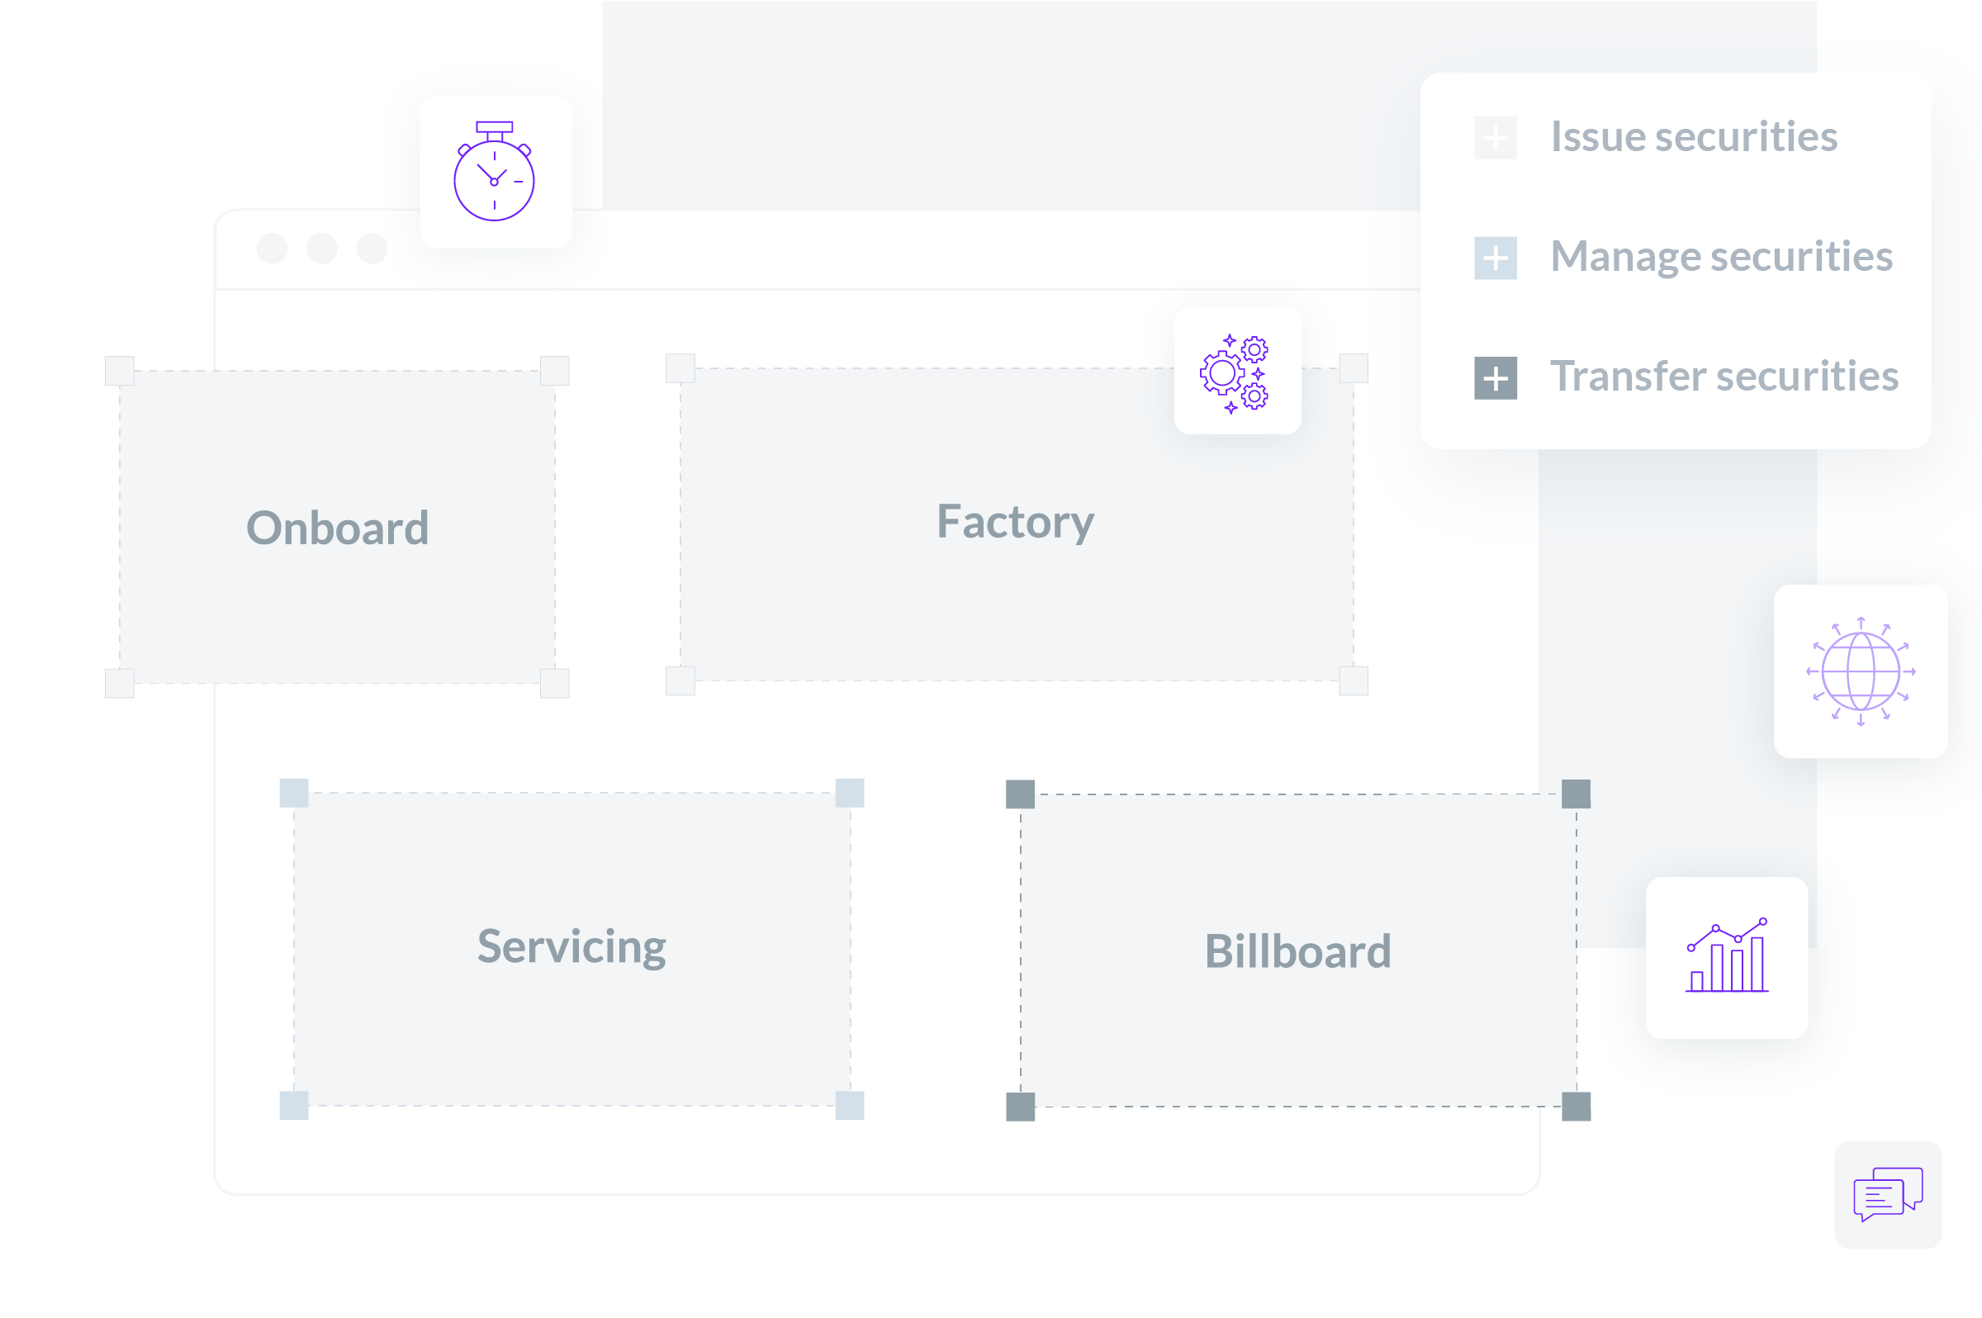
Task: Open the Billboard module box
Action: (x=1297, y=951)
